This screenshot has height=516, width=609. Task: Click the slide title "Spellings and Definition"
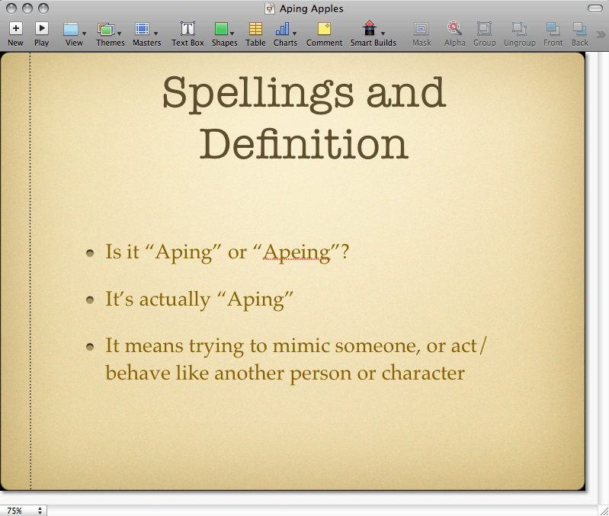(x=303, y=117)
